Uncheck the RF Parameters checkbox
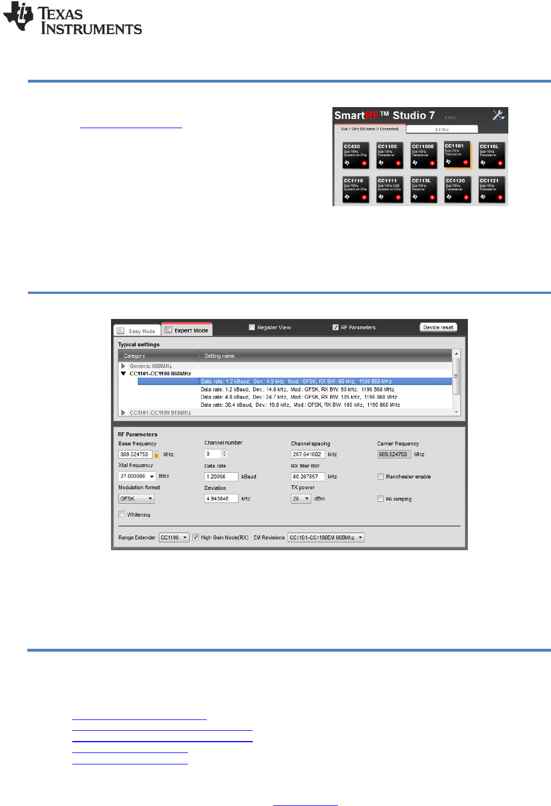Viewport: 551px width, 806px height. coord(335,328)
